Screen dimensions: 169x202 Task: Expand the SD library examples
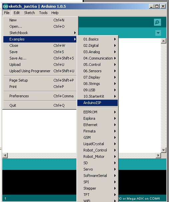97,163
